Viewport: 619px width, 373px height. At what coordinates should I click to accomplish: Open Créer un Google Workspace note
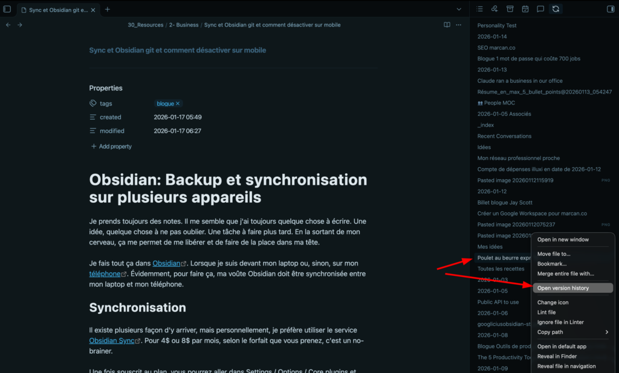(x=532, y=213)
